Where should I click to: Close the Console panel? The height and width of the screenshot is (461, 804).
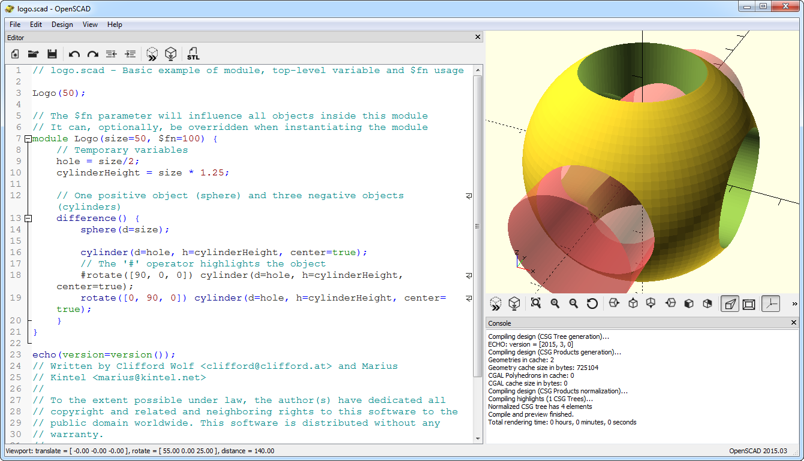coord(794,323)
